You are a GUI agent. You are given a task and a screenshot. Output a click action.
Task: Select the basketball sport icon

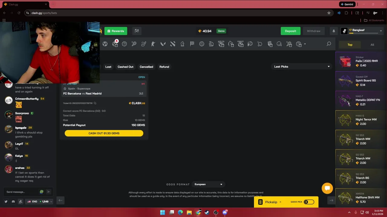(124, 44)
